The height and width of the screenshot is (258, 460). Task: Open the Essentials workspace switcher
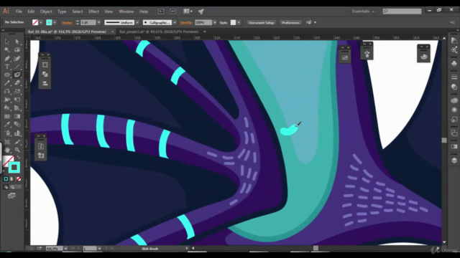coord(363,11)
